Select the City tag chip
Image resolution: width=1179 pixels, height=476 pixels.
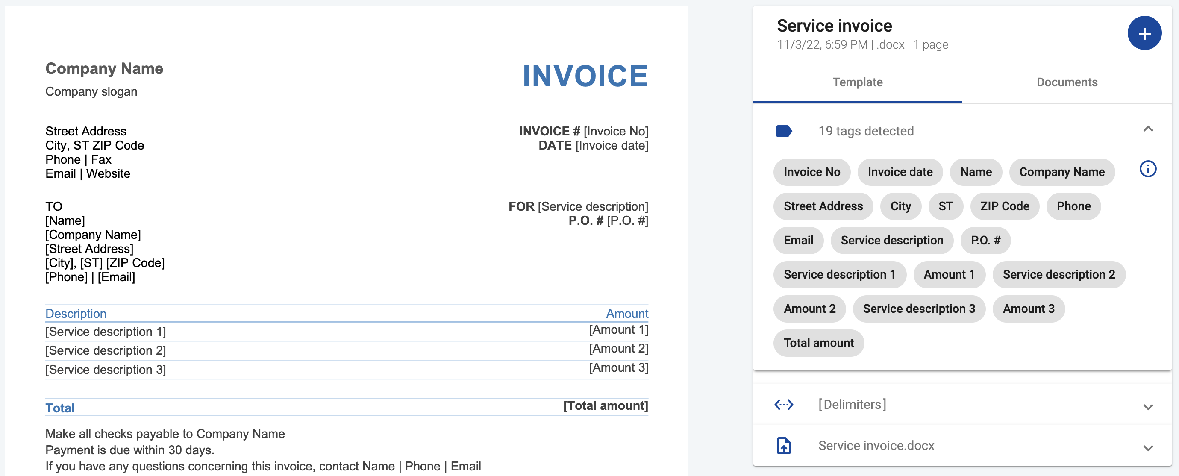(x=900, y=206)
